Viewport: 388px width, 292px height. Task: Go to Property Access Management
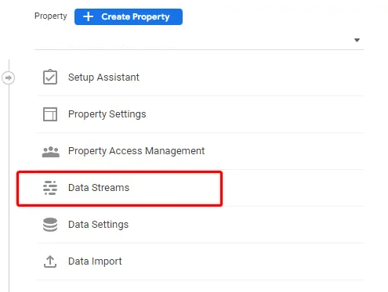click(201, 151)
